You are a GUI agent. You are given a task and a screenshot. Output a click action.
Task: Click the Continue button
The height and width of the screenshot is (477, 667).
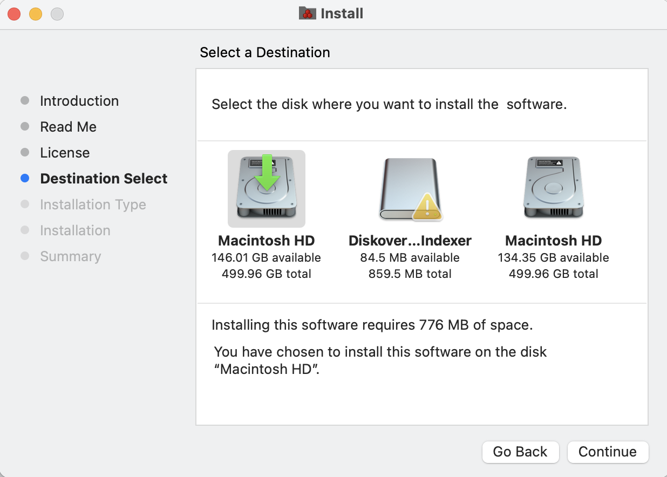click(608, 452)
